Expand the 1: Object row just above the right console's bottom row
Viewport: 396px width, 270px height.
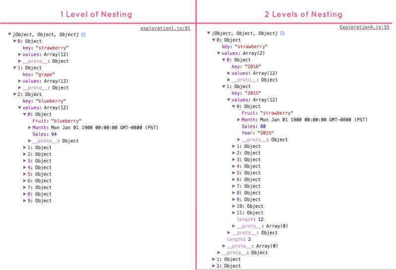tap(214, 259)
